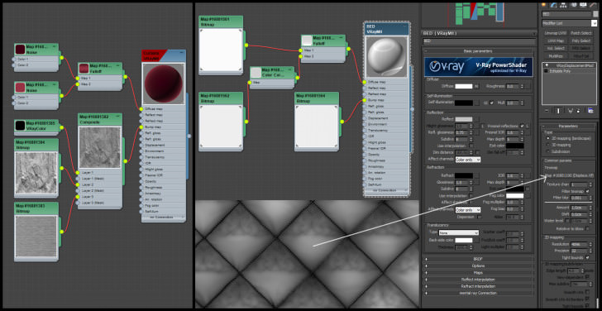Click the M map button beside Diffuse swatch

476,86
